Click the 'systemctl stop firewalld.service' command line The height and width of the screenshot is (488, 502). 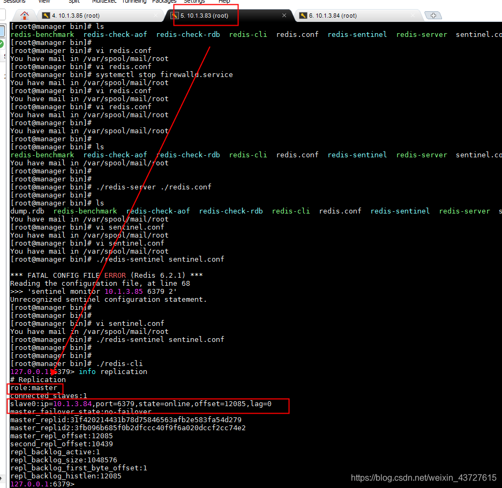(x=121, y=74)
